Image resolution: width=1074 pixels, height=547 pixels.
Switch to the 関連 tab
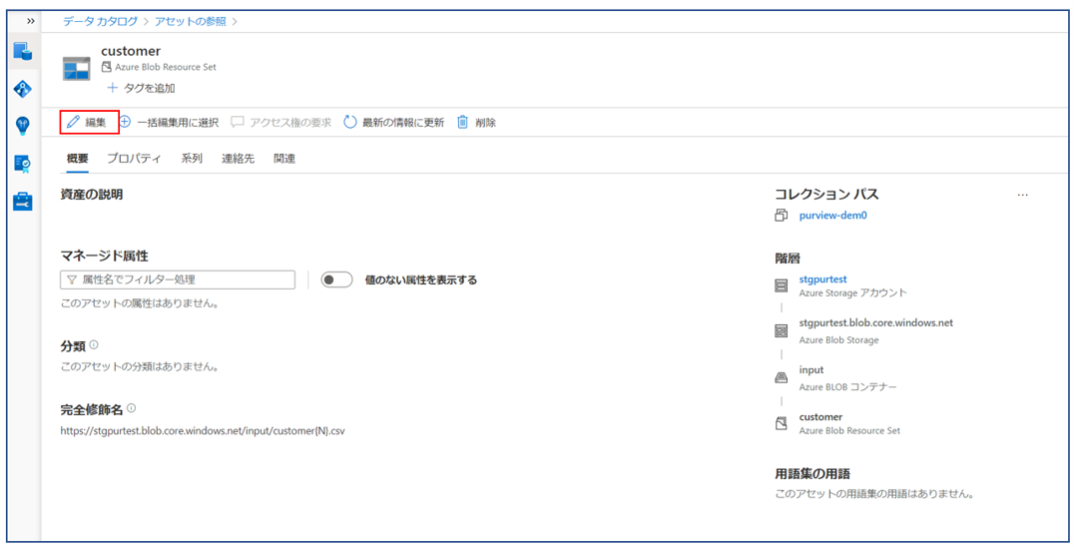click(x=284, y=158)
